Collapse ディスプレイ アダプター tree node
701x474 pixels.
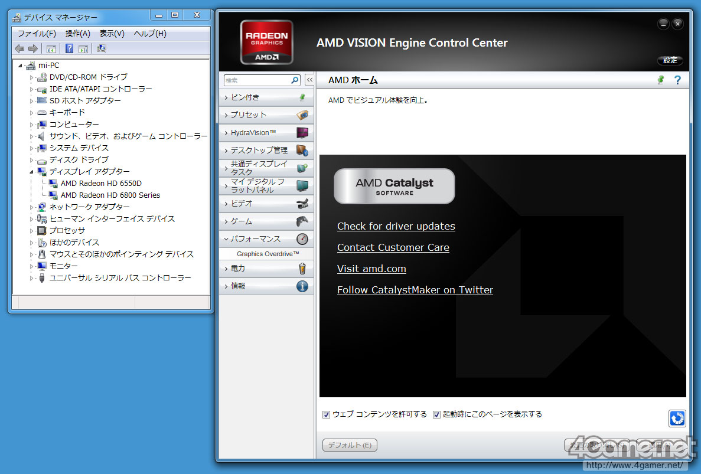click(31, 172)
